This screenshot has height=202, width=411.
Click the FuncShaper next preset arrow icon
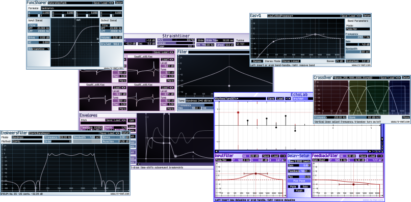coord(113,3)
